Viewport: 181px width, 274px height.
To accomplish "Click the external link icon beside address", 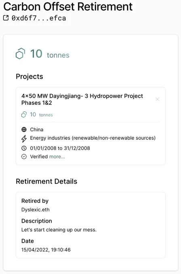I will click(x=6, y=18).
